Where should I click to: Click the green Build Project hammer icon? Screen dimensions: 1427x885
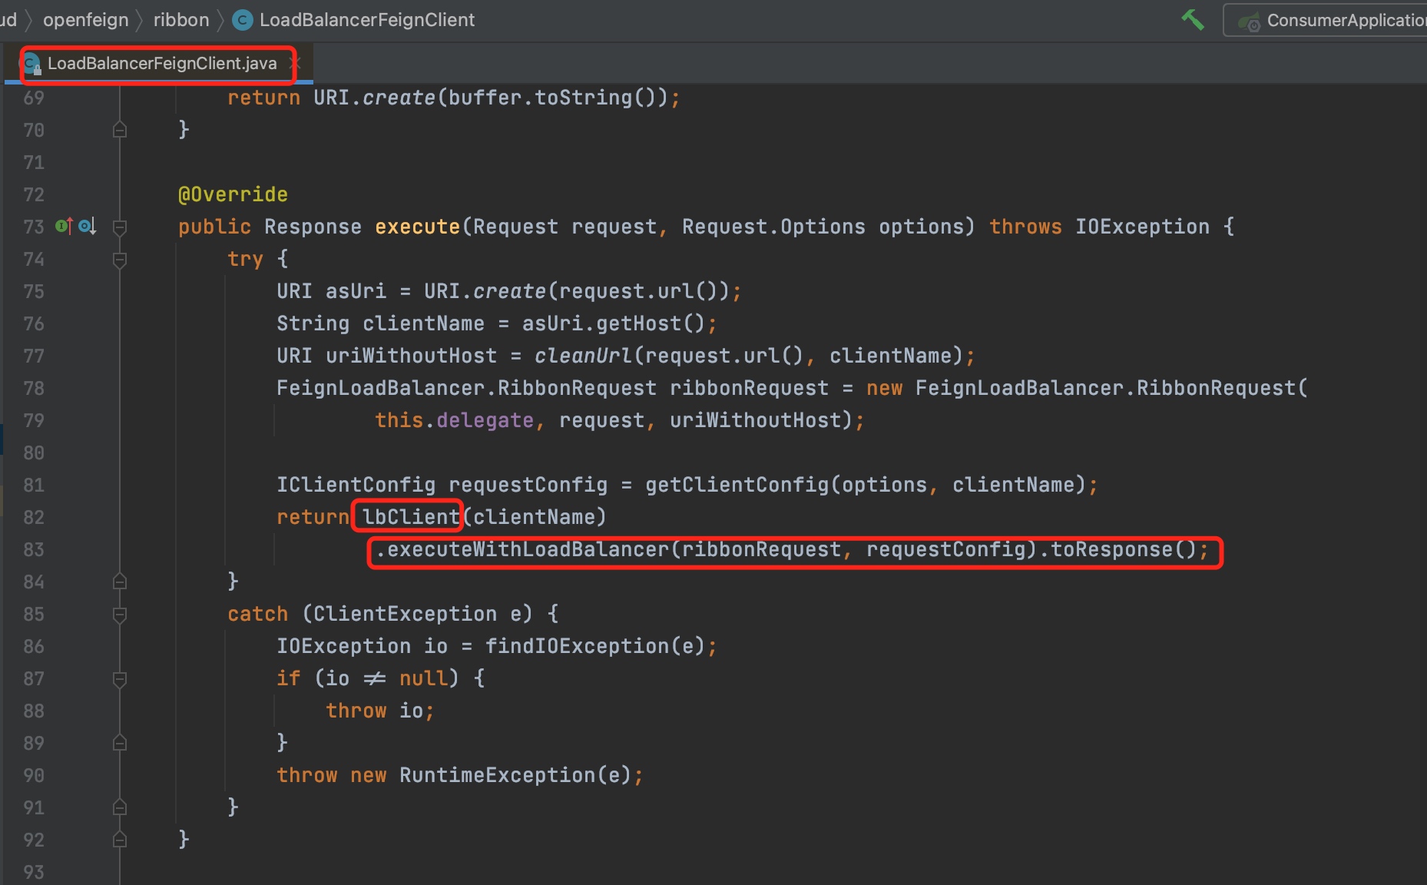pos(1192,19)
